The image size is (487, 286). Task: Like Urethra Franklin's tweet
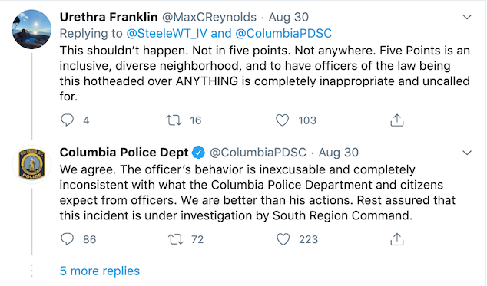point(283,120)
